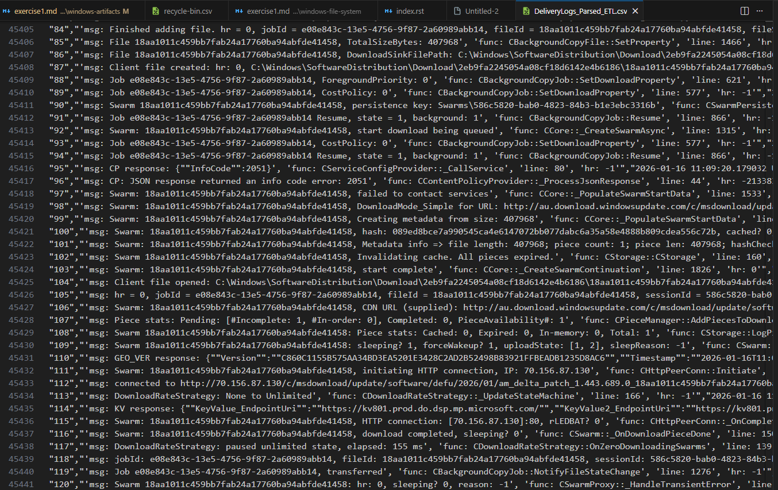Click the 'Invalidating cache' text on line 45423

click(396, 257)
